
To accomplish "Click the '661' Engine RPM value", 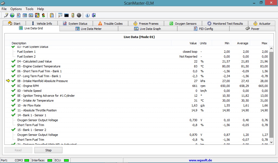I will click(x=195, y=86).
